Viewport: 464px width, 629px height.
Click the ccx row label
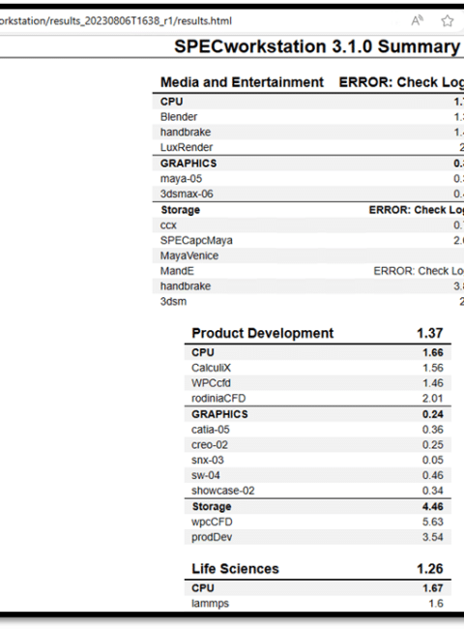(x=168, y=225)
